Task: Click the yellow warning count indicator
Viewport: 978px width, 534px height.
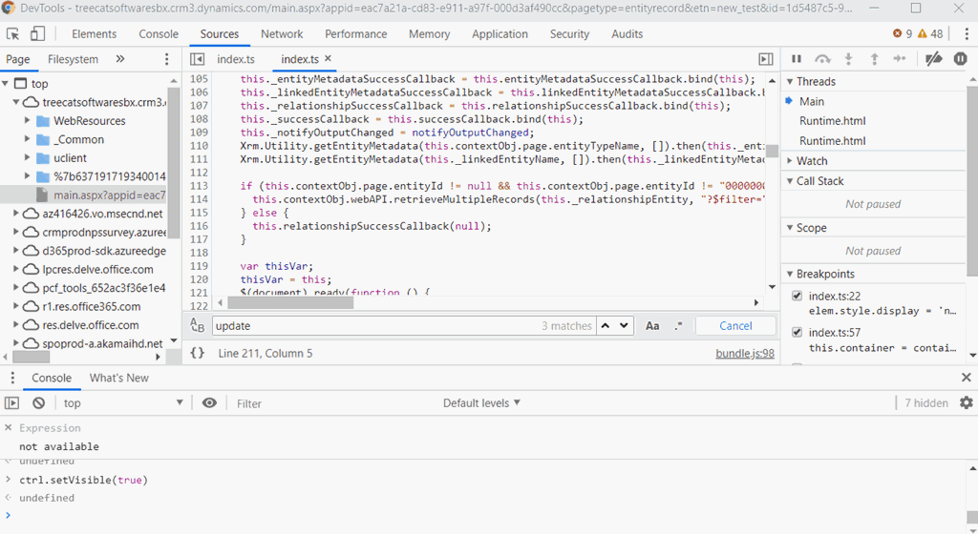Action: click(x=930, y=33)
